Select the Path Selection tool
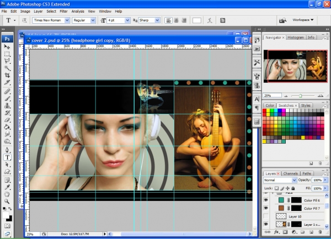 (7, 165)
